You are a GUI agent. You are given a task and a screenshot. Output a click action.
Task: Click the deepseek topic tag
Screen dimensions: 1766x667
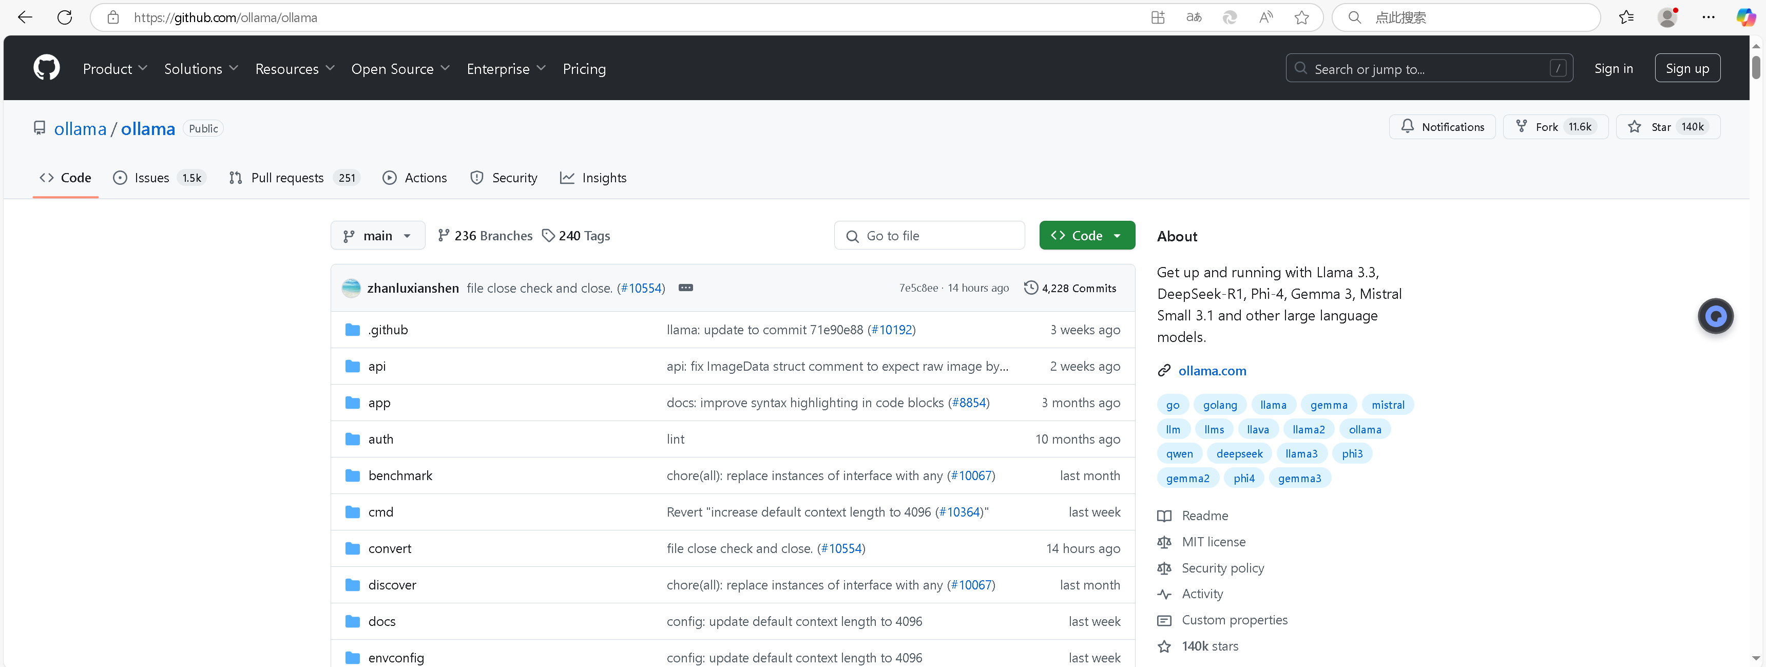pos(1239,454)
